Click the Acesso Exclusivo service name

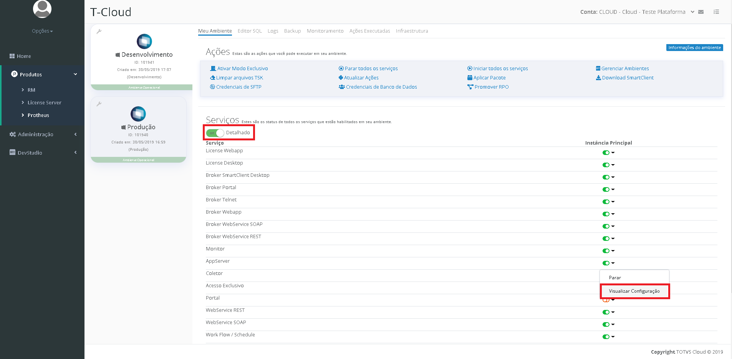click(x=225, y=286)
